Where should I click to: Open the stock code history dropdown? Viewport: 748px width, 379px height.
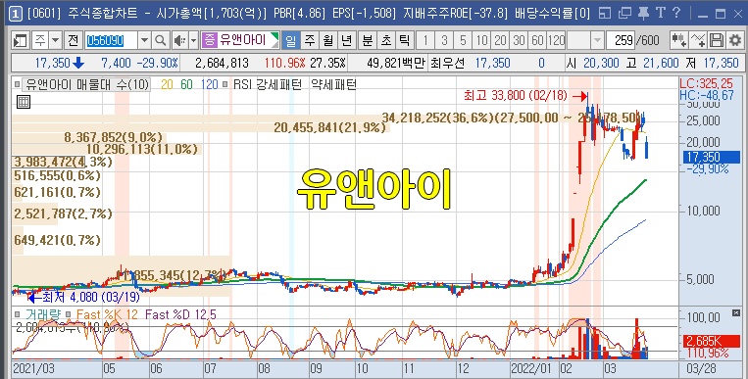145,40
